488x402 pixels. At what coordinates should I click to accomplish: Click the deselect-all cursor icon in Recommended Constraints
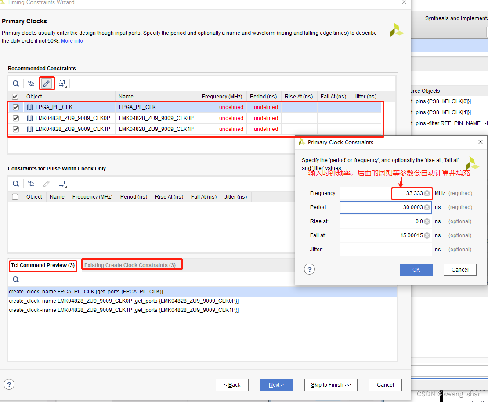click(x=31, y=83)
